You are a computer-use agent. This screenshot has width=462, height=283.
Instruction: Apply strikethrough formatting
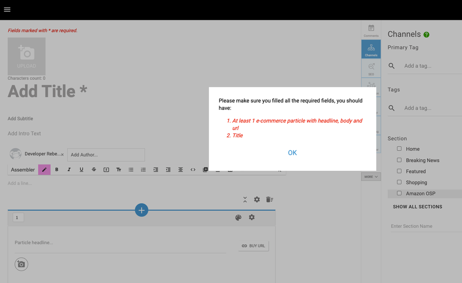coord(94,170)
